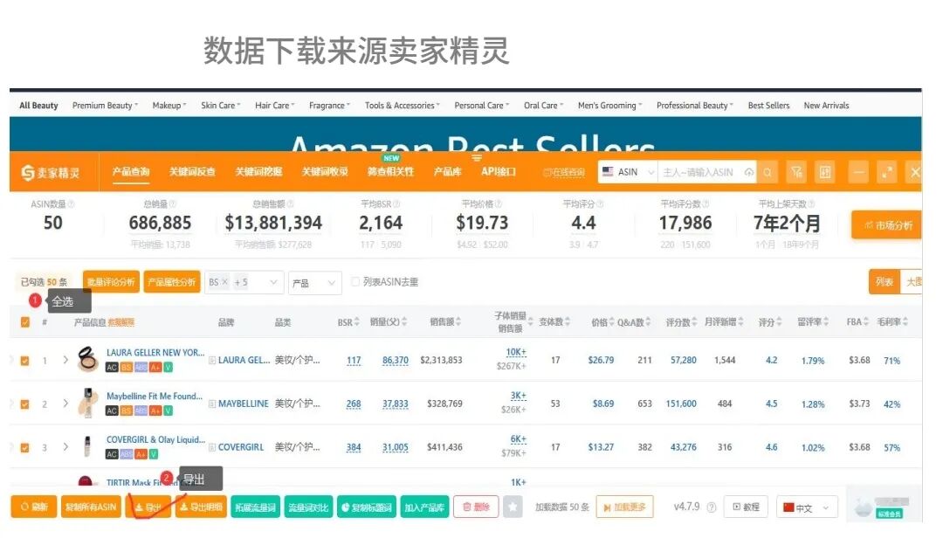Sort by 毛利率 column arrows

point(905,321)
